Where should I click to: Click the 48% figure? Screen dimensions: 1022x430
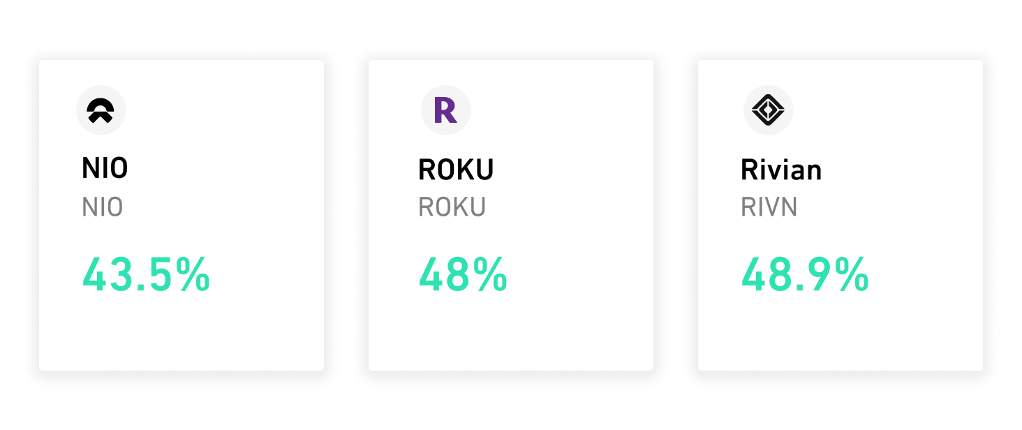(x=463, y=275)
